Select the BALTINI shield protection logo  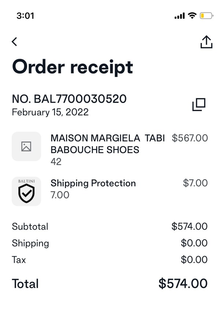(x=26, y=191)
